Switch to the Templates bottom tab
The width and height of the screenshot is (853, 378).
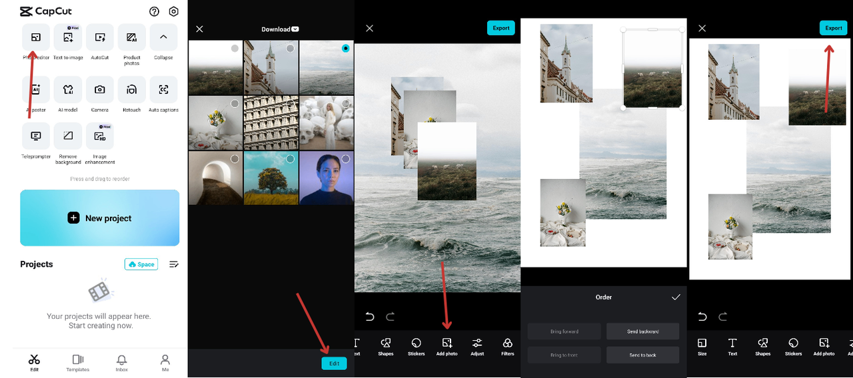78,363
